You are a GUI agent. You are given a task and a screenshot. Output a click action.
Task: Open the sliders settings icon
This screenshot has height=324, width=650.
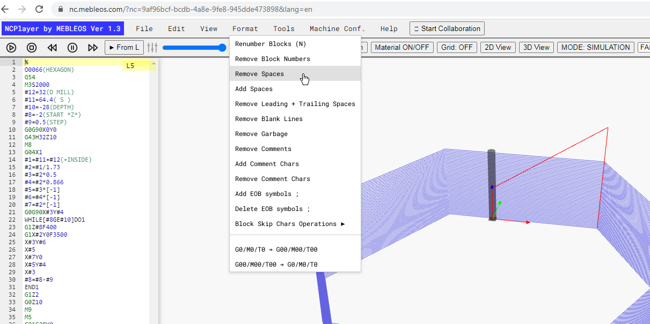click(152, 48)
